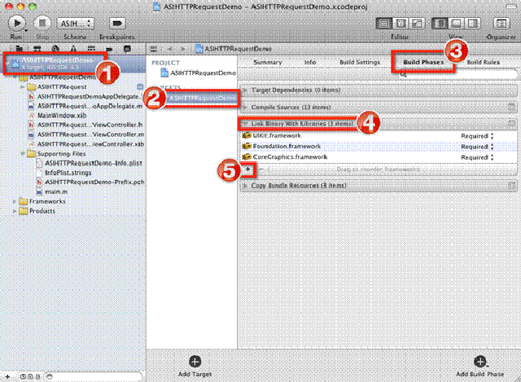The height and width of the screenshot is (382, 521).
Task: Change Required setting for Foundation.framework
Action: pos(477,147)
